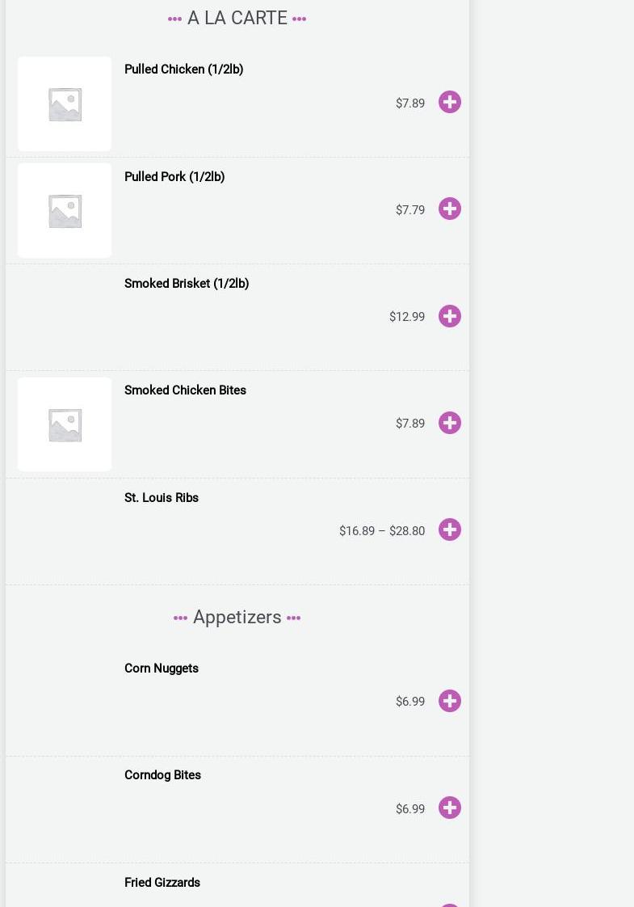The width and height of the screenshot is (634, 907).
Task: Add Smoked Chicken Bites to cart
Action: point(450,423)
